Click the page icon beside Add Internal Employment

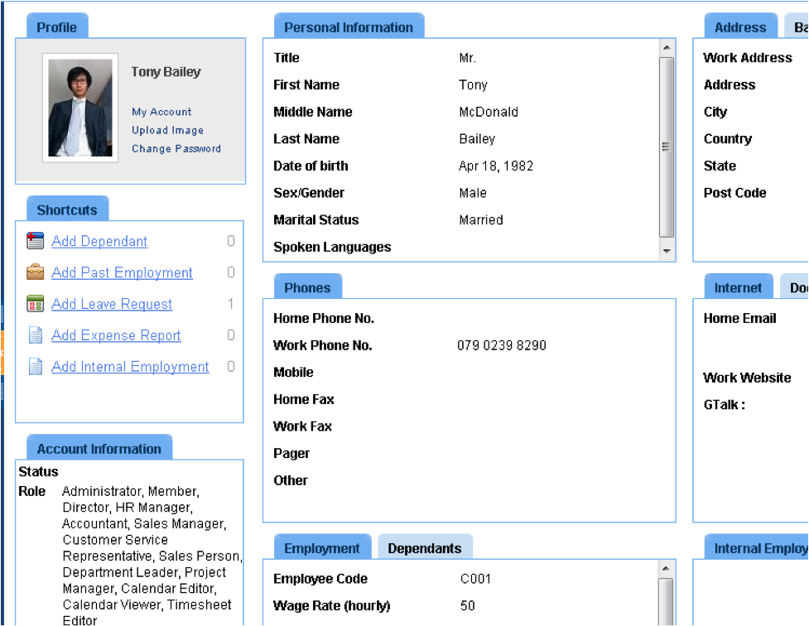tap(34, 366)
